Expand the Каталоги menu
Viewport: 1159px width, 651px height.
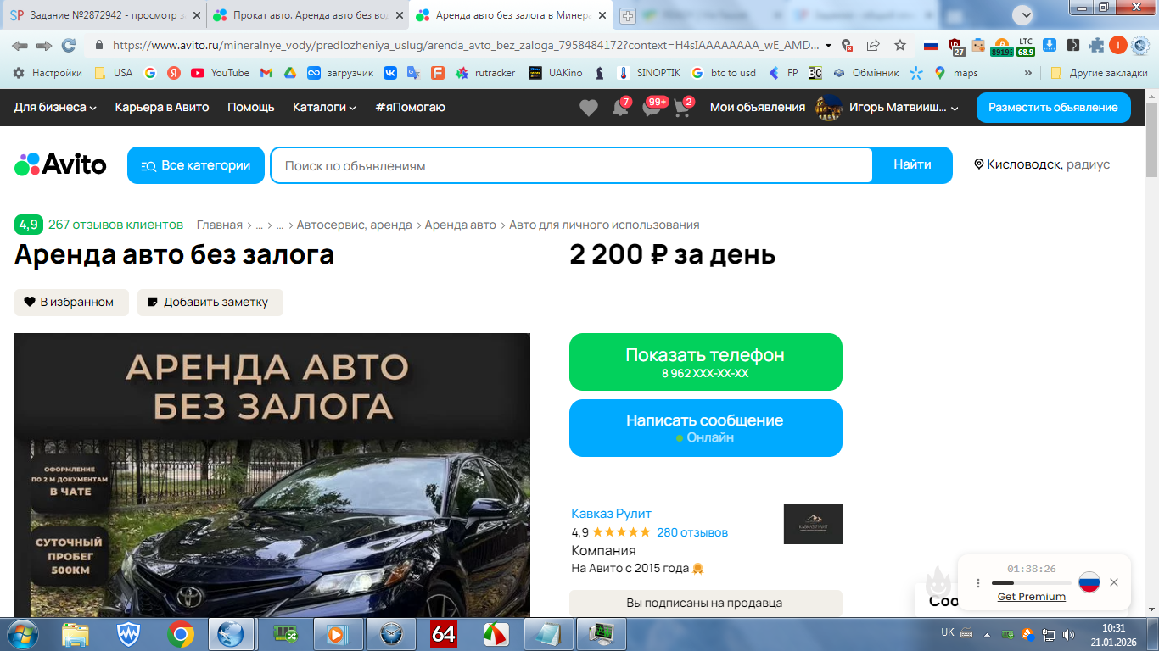coord(324,107)
